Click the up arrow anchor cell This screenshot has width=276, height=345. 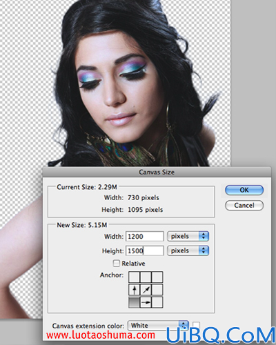(134, 290)
